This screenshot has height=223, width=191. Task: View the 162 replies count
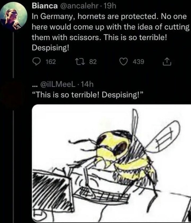(51, 62)
